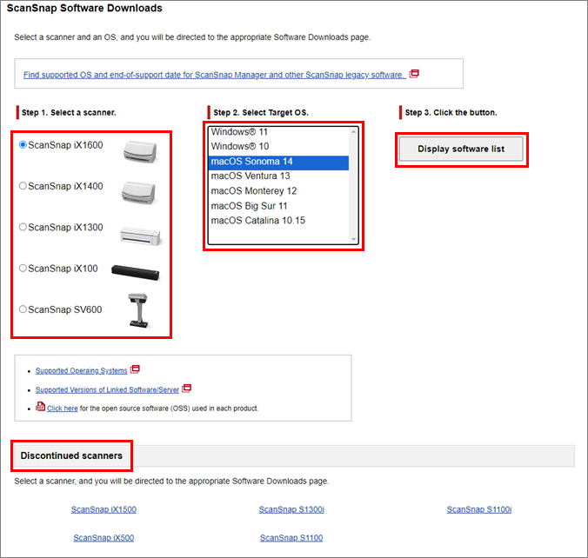Click the Step 2. Select Target OS heading
Image resolution: width=588 pixels, height=558 pixels.
click(261, 112)
